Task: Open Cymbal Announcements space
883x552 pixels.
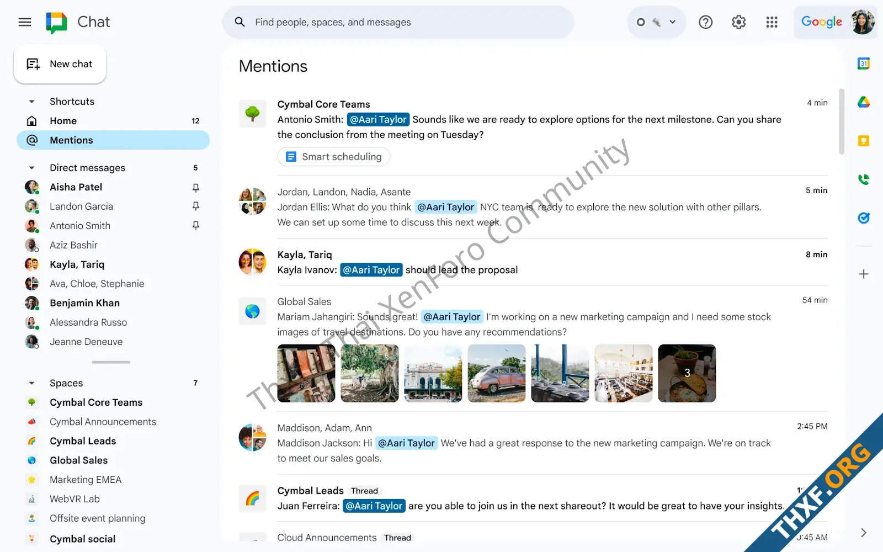Action: point(113,422)
